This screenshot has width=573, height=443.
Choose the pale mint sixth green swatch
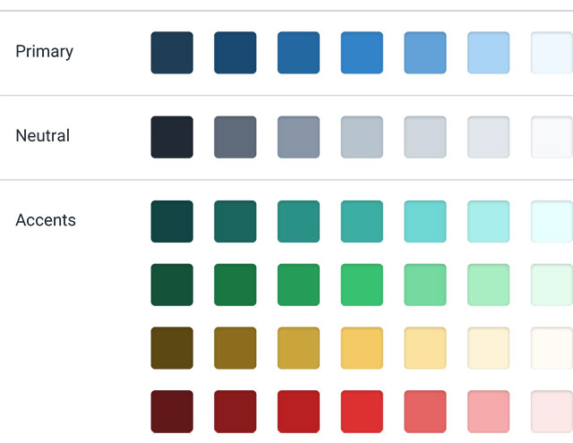coord(488,285)
